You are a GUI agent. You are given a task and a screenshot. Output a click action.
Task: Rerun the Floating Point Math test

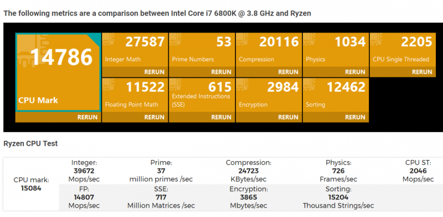coord(154,117)
